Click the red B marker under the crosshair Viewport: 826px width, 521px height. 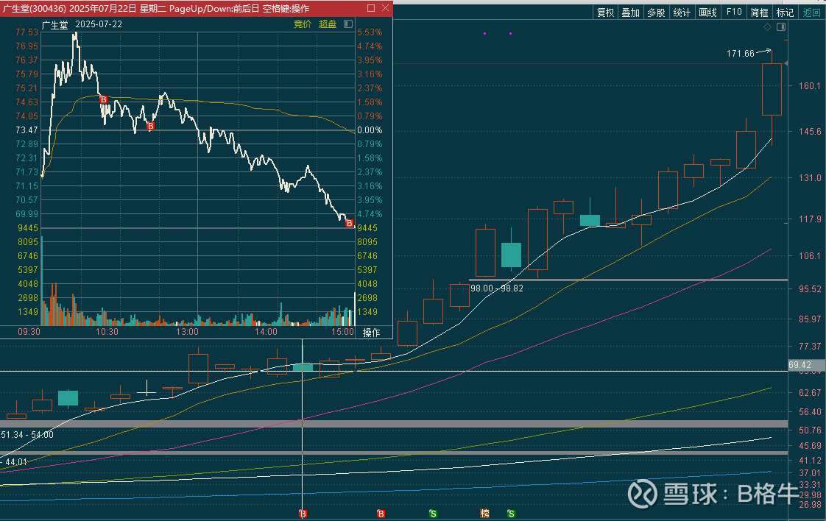coord(303,513)
